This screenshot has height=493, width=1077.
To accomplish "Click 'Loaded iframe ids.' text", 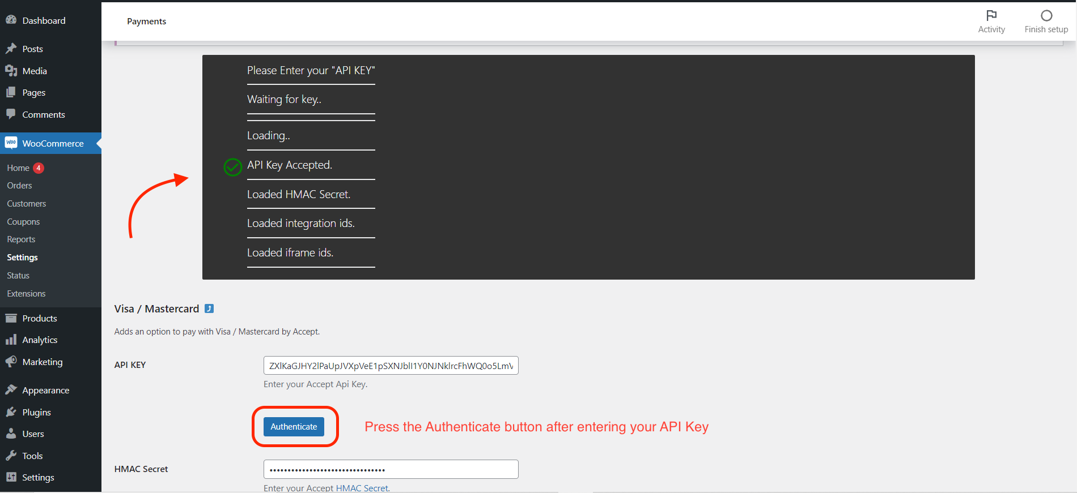I will click(x=290, y=253).
